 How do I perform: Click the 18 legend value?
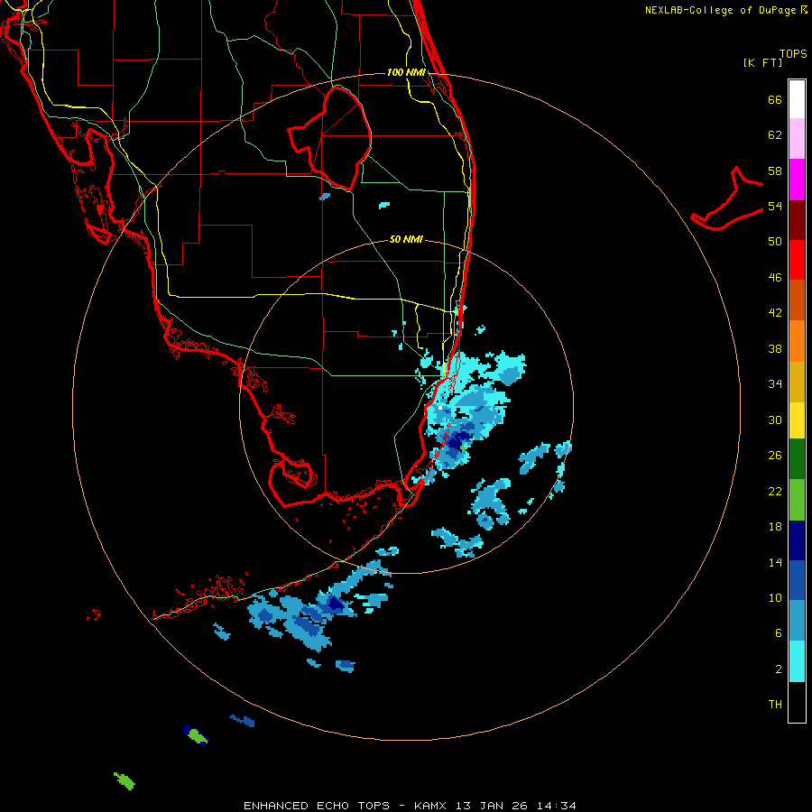(x=775, y=527)
